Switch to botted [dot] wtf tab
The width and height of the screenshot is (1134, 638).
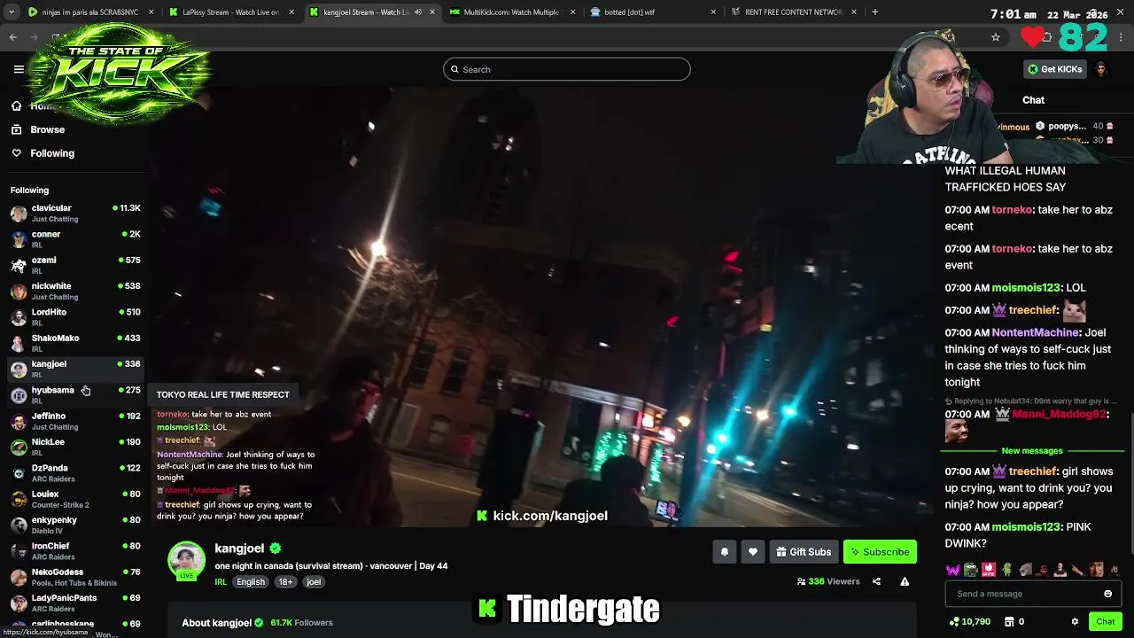click(x=651, y=12)
